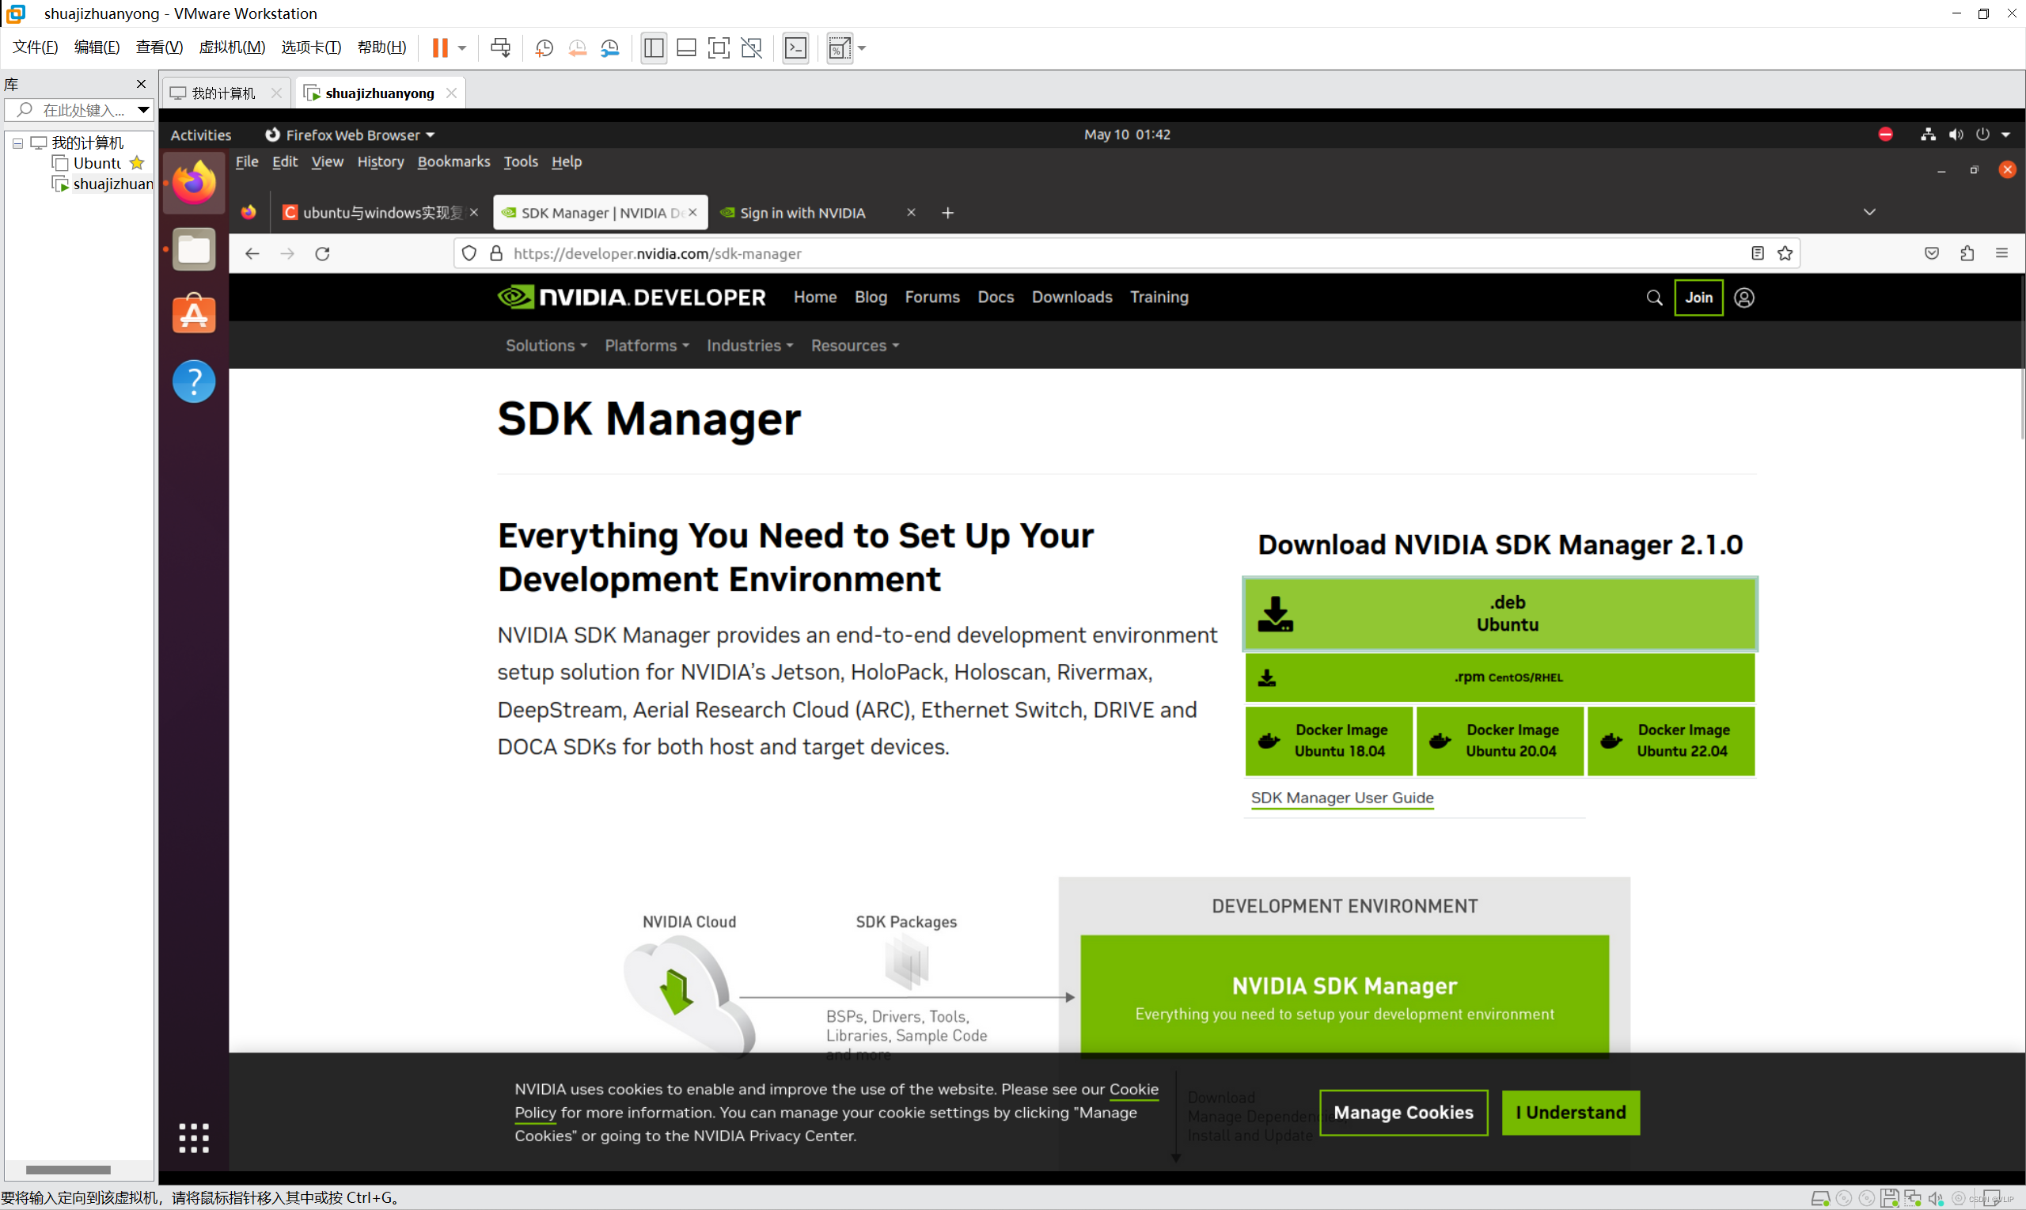Show Applications grid in Ubuntu dock
This screenshot has width=2026, height=1210.
tap(193, 1136)
